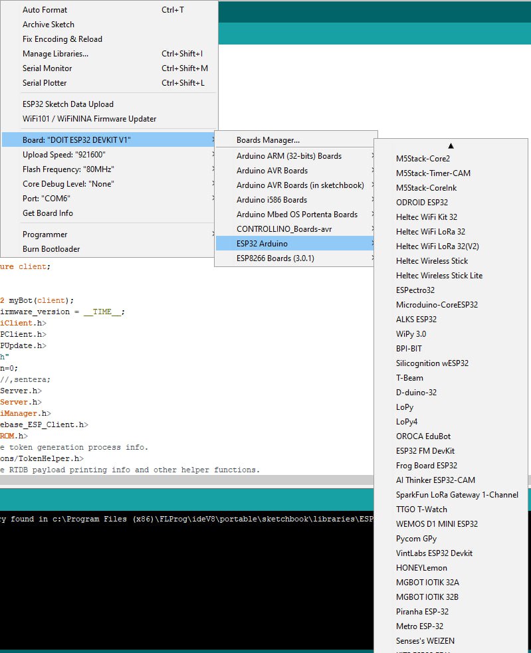Select Heltec WiFi LoRa 32(V2) board
The width and height of the screenshot is (531, 653).
pos(451,246)
